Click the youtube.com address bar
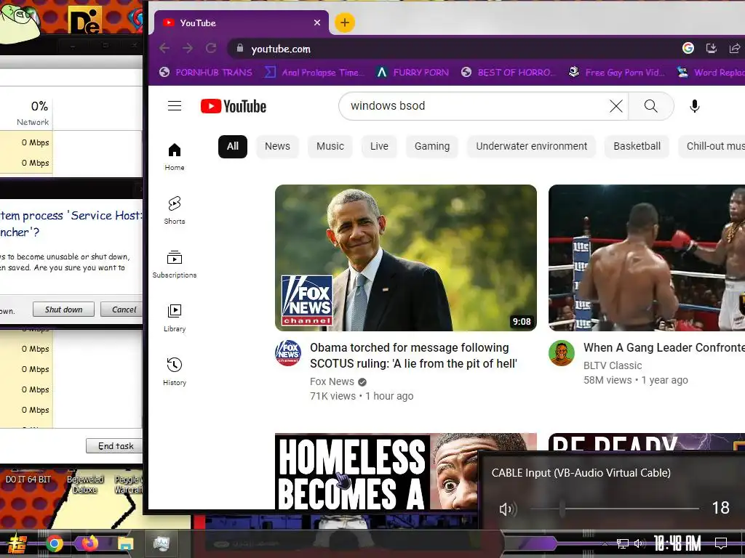This screenshot has width=745, height=558. click(451, 49)
